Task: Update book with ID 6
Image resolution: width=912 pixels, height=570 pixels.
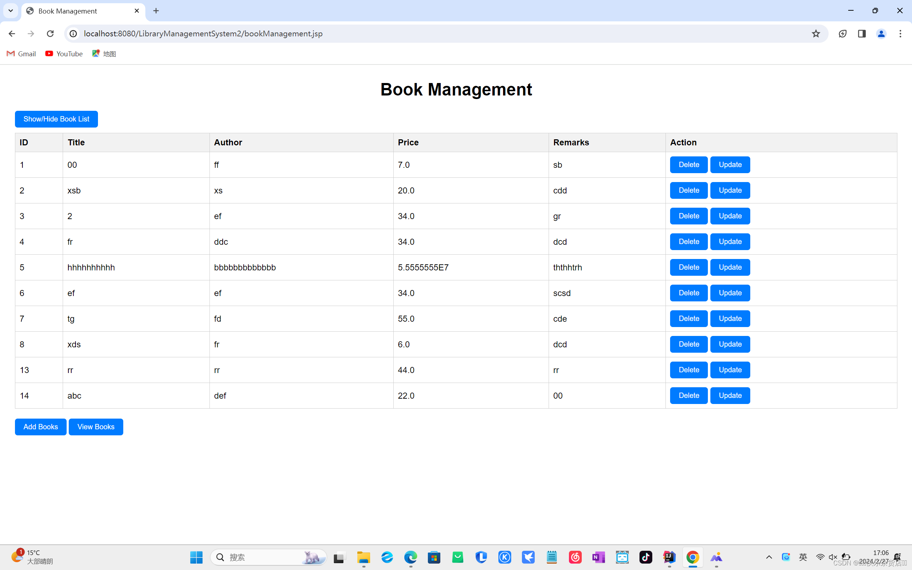Action: click(x=730, y=293)
